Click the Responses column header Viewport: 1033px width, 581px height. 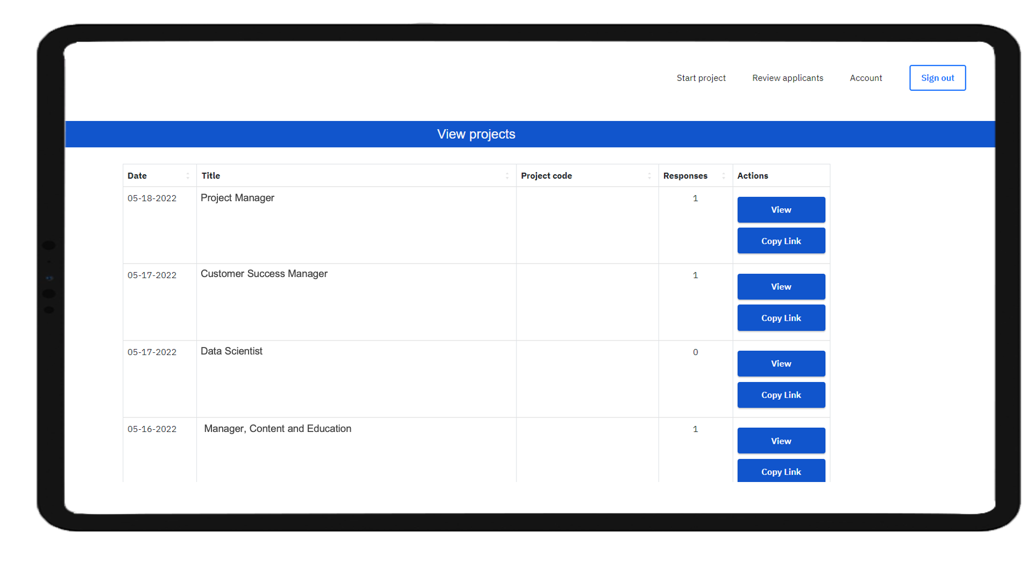pyautogui.click(x=696, y=176)
